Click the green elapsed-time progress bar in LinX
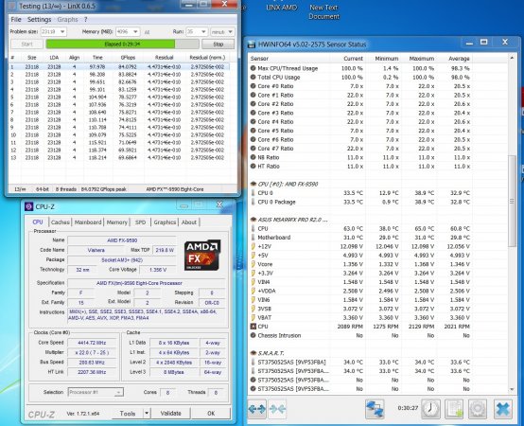524x426 pixels. click(122, 44)
